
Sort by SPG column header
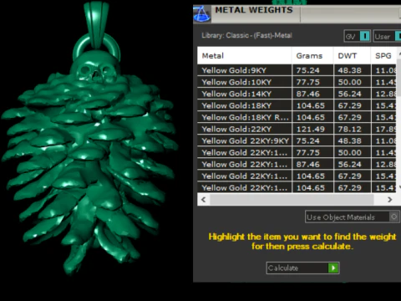[383, 56]
